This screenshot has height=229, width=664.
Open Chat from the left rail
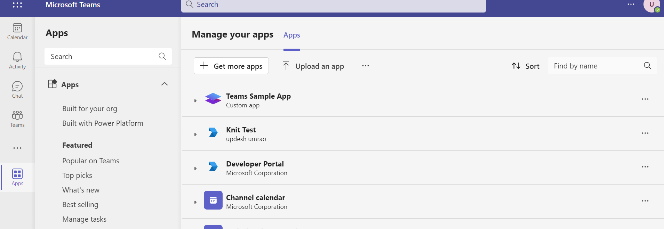click(17, 90)
